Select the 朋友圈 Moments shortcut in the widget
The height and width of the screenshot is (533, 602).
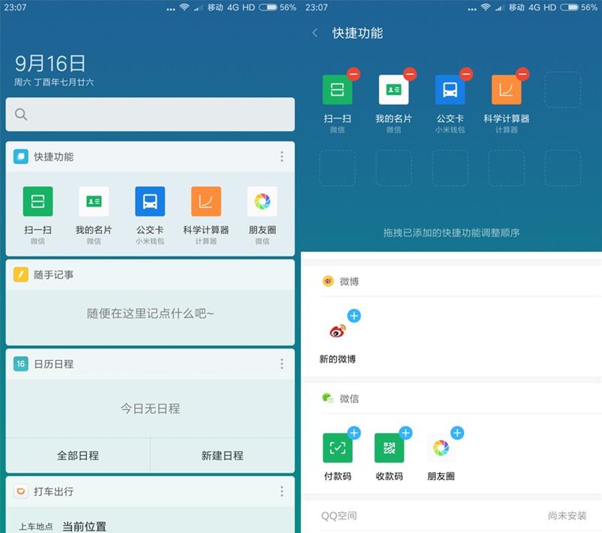261,201
